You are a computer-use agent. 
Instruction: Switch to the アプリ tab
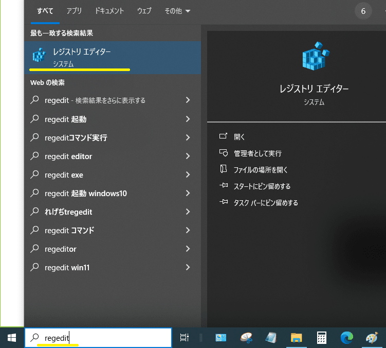[74, 11]
